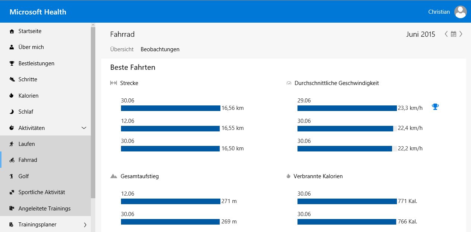Click the Schritte shoe icon

pyautogui.click(x=12, y=79)
